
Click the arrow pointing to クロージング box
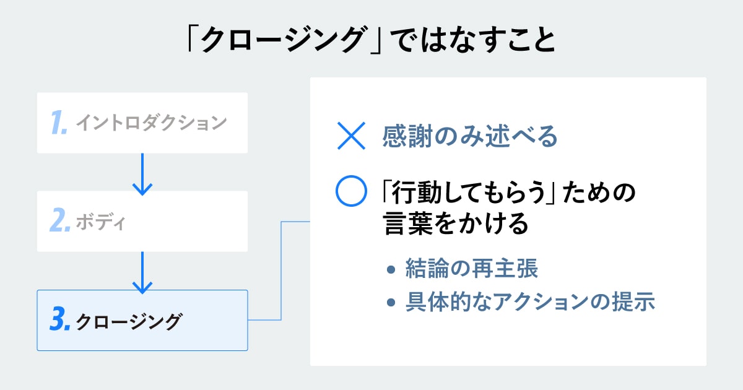142,271
